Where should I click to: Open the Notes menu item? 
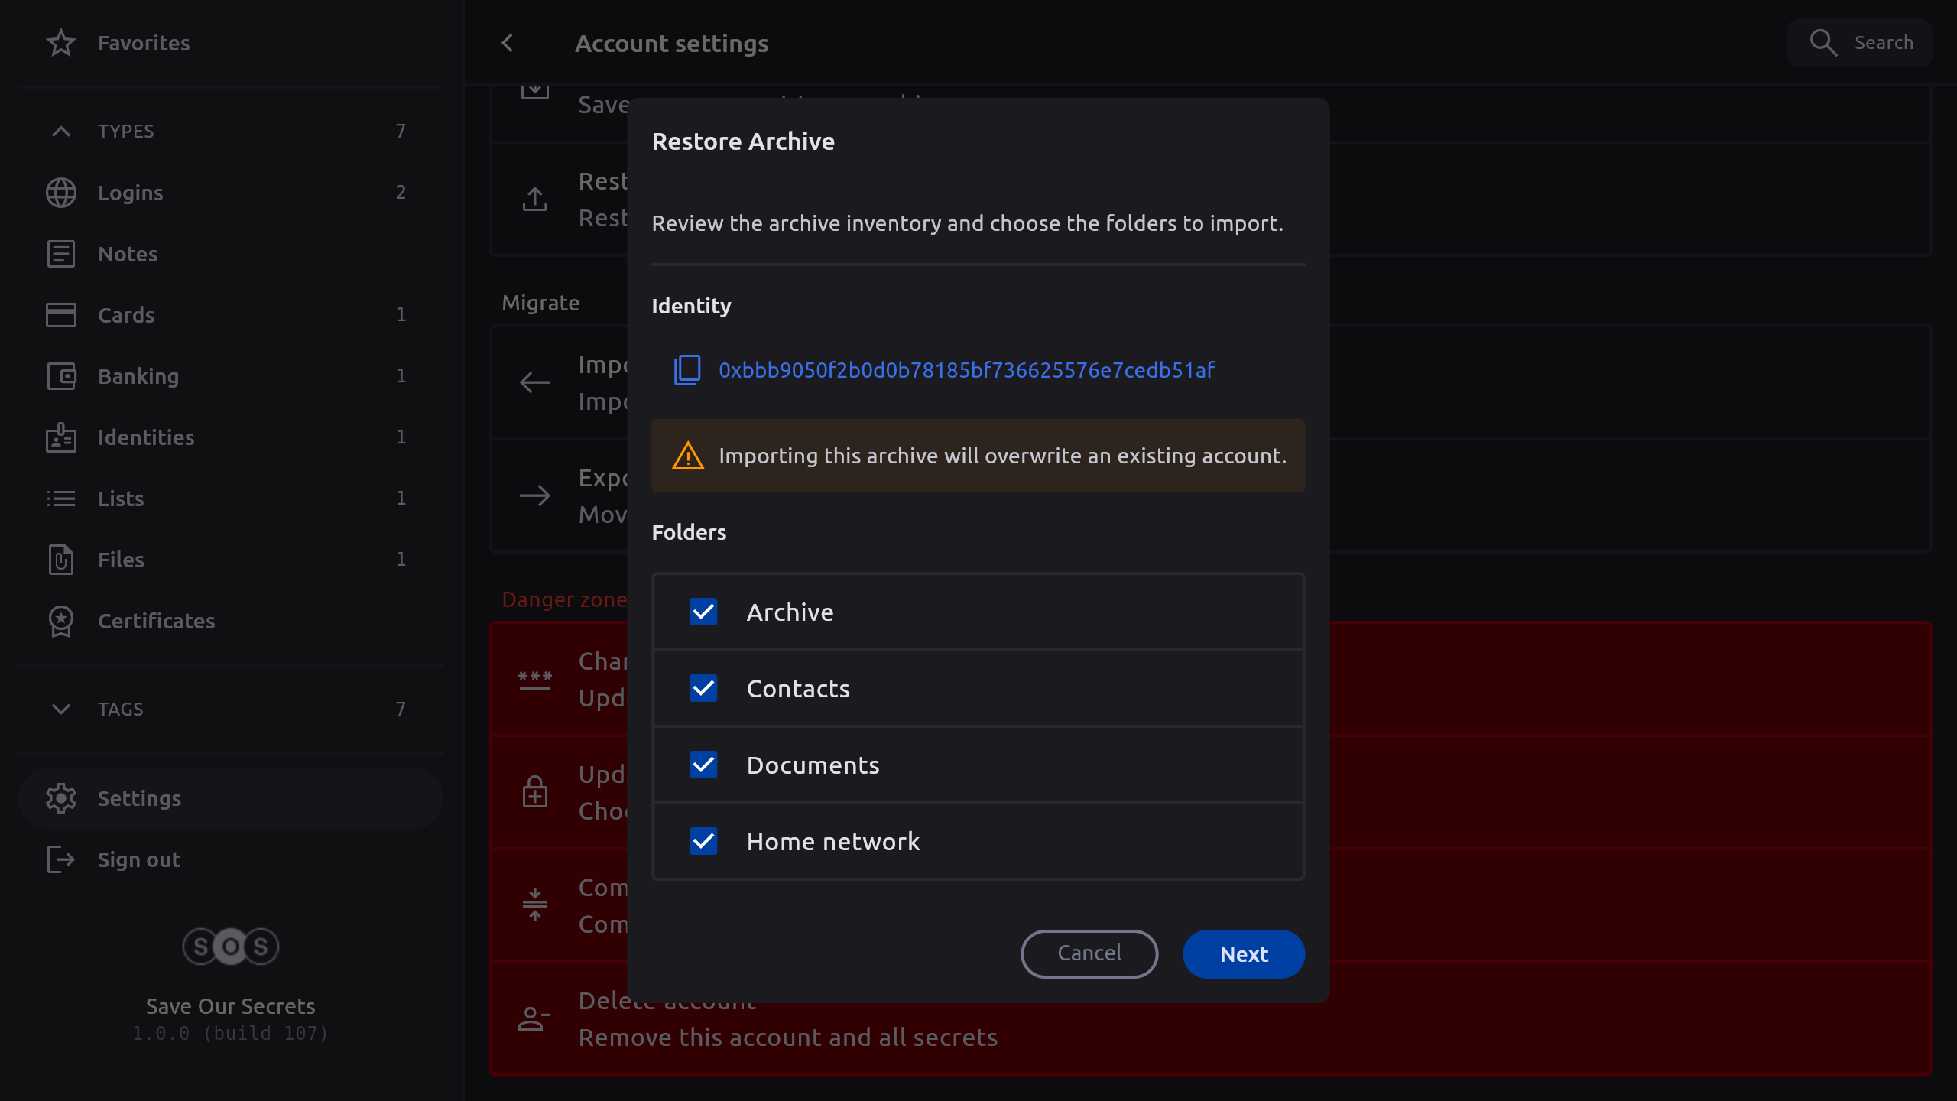(128, 254)
